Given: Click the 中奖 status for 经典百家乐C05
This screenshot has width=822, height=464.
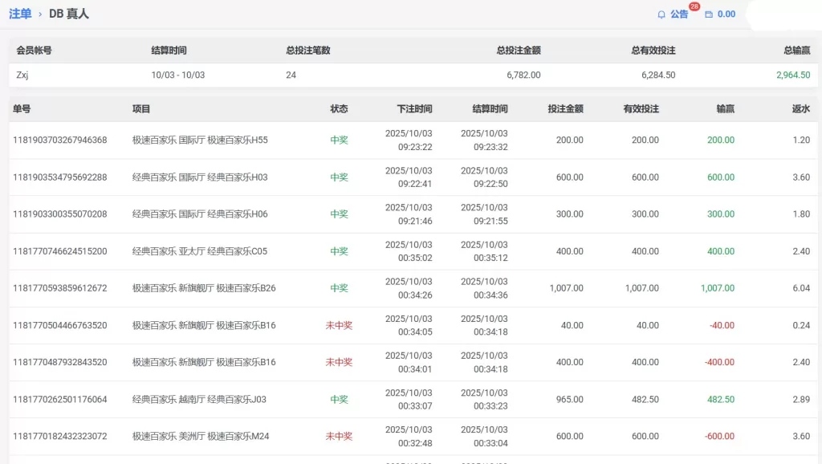Looking at the screenshot, I should [x=339, y=251].
